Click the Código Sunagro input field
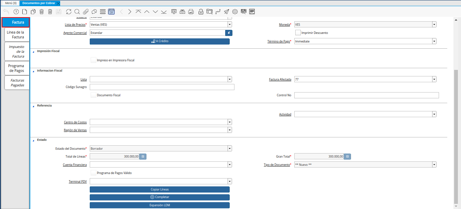Image resolution: width=461 pixels, height=209 pixels. tap(162, 87)
